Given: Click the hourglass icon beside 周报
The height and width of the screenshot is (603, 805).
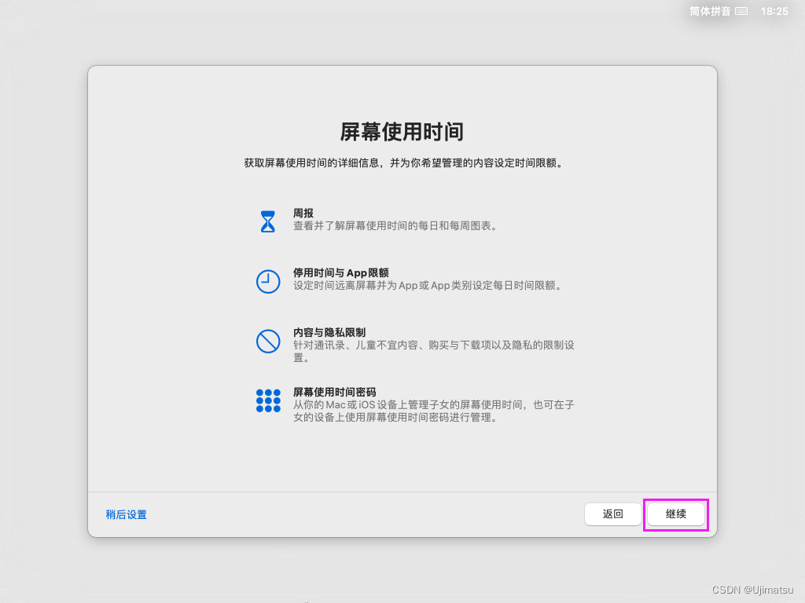Looking at the screenshot, I should pyautogui.click(x=268, y=221).
